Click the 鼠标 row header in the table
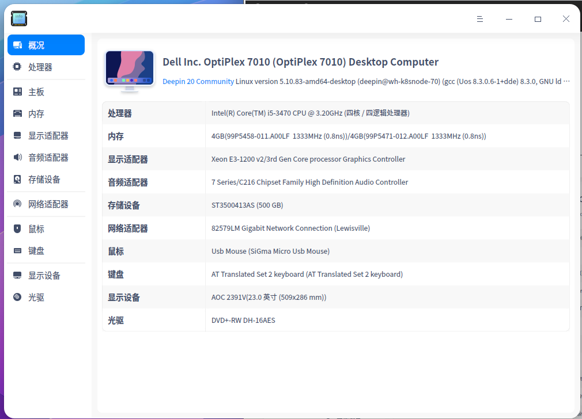The image size is (582, 419). tap(115, 251)
